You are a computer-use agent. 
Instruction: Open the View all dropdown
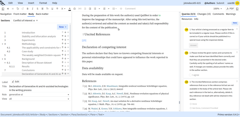[40, 99]
